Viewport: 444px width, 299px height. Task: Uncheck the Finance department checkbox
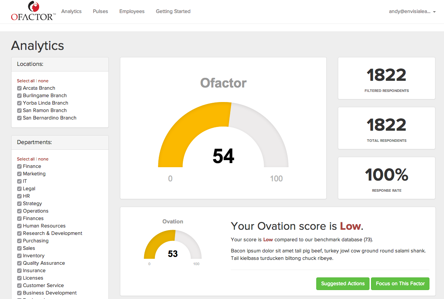[x=19, y=166]
